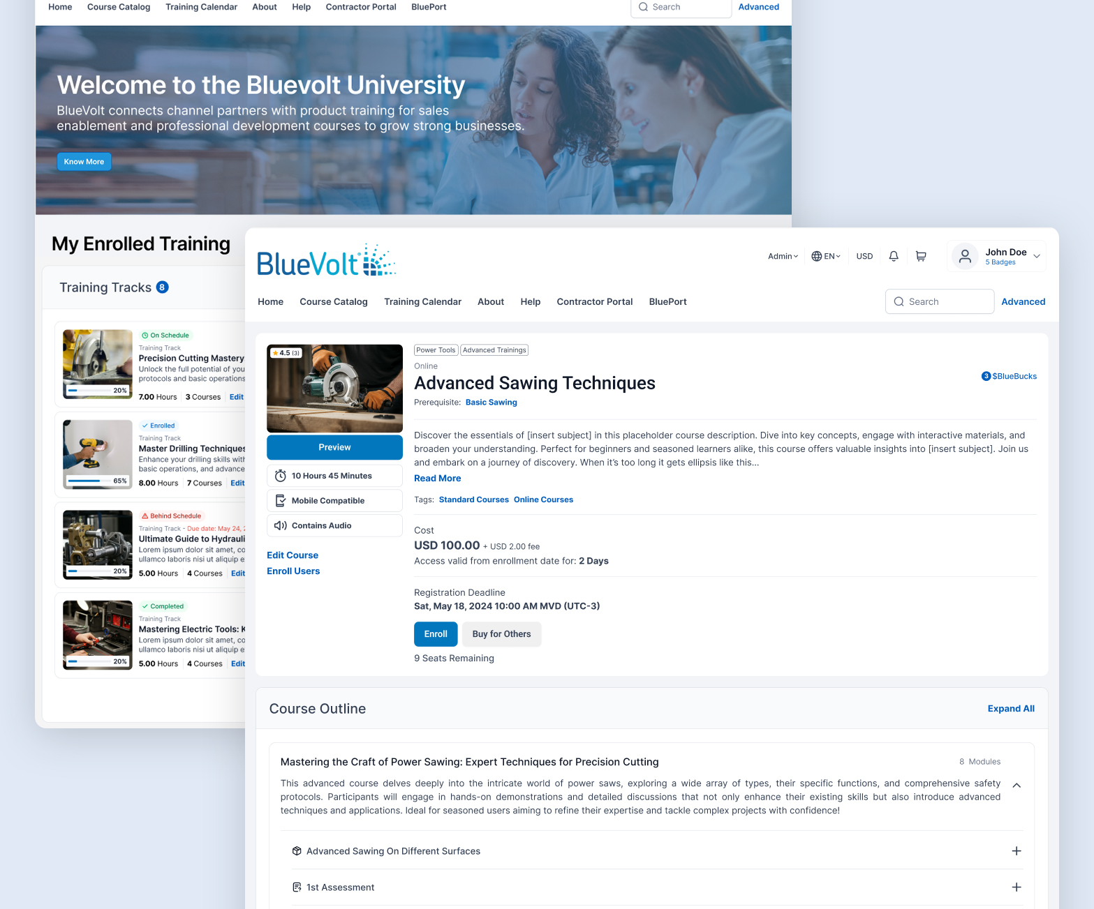Click the search magnifier icon in front window
Image resolution: width=1094 pixels, height=909 pixels.
click(899, 301)
